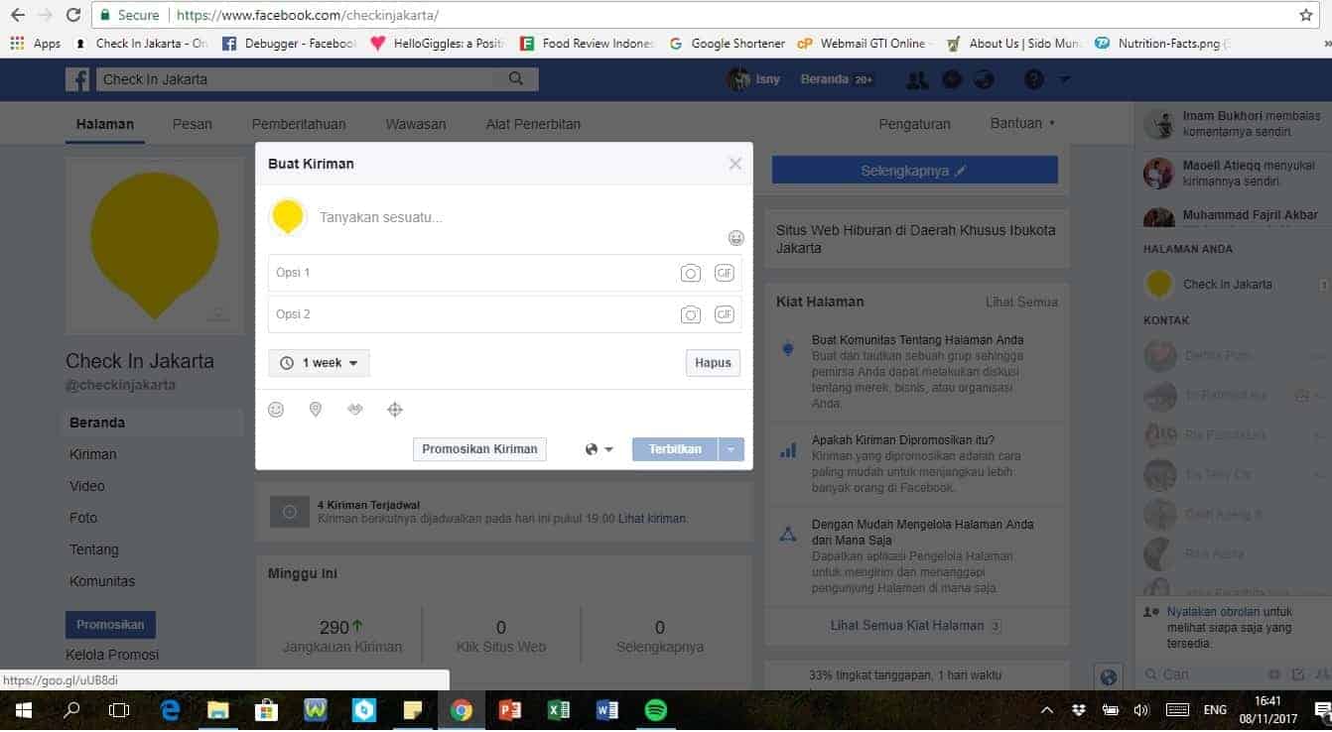Click the Promosikan Kiriman button
The image size is (1332, 732).
(479, 449)
